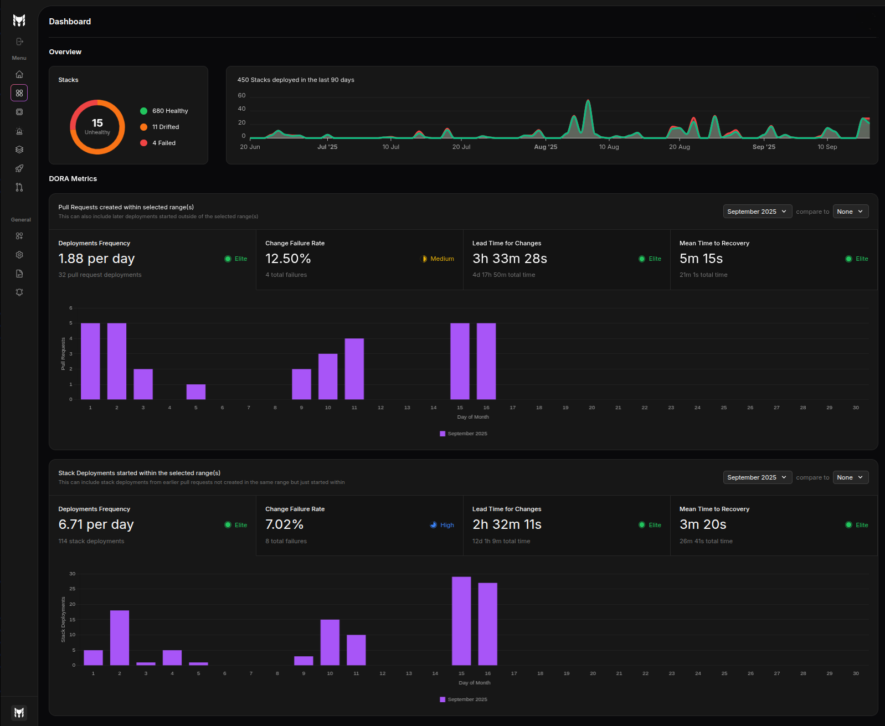885x726 pixels.
Task: Open the settings gear icon
Action: coord(19,255)
